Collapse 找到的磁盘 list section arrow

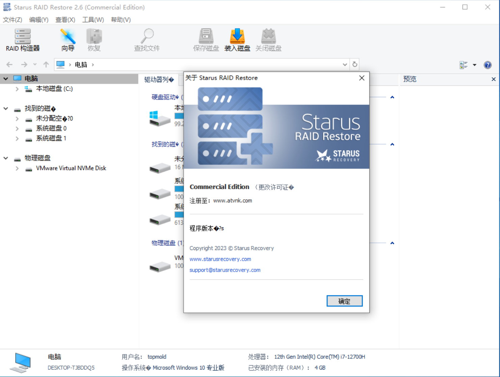[392, 145]
